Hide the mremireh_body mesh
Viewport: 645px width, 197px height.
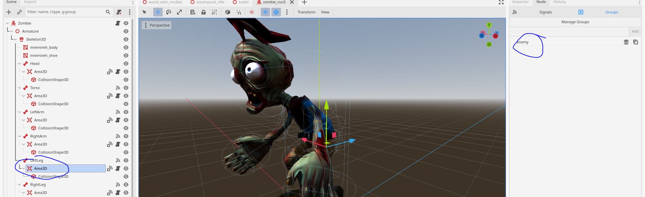pos(126,47)
